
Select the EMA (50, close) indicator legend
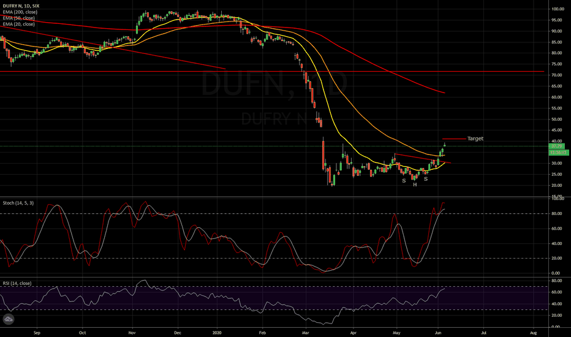point(18,18)
